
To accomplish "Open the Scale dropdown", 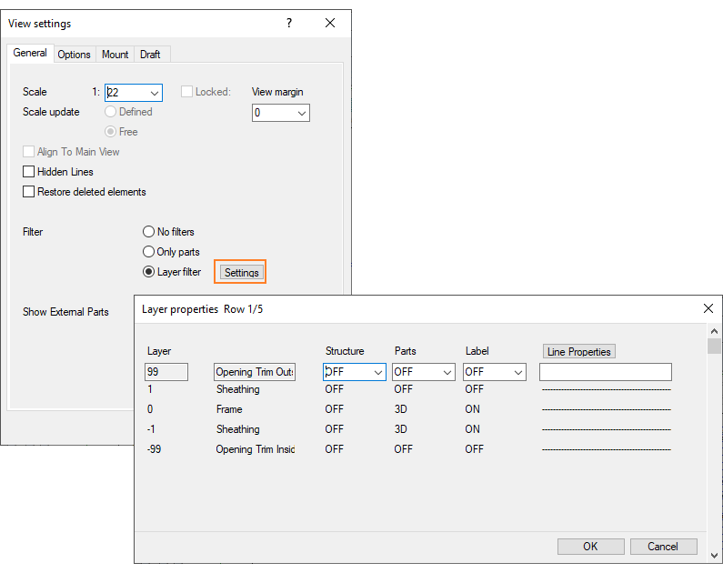I will click(154, 92).
